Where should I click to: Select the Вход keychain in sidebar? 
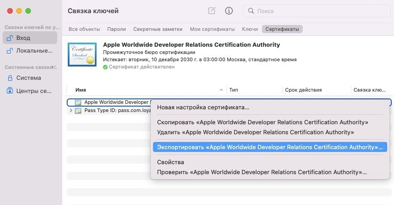click(30, 38)
